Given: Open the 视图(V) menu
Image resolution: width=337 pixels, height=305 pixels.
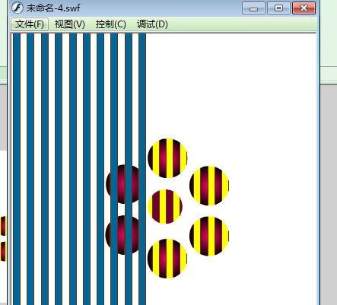Looking at the screenshot, I should pyautogui.click(x=70, y=24).
